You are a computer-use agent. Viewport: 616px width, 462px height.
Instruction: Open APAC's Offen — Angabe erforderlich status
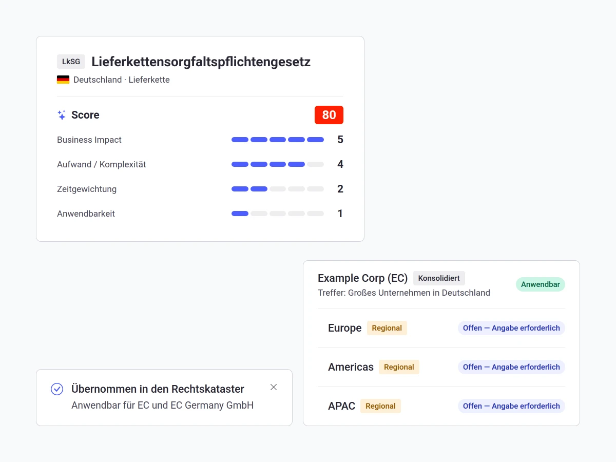[x=511, y=406]
